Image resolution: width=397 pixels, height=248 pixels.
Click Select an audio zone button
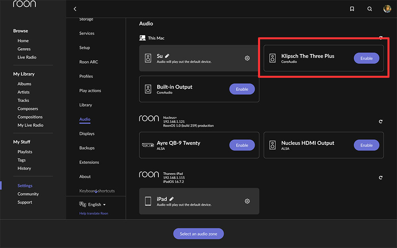pos(198,234)
